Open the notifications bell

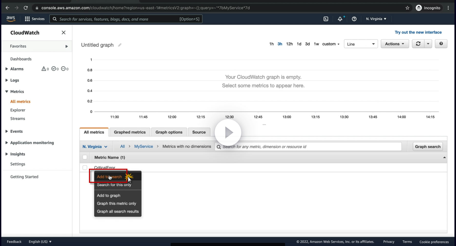tap(340, 19)
